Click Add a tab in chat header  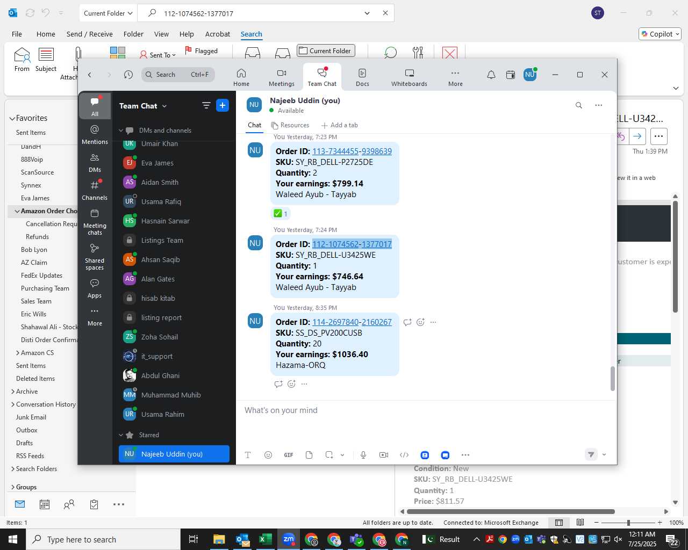(339, 125)
